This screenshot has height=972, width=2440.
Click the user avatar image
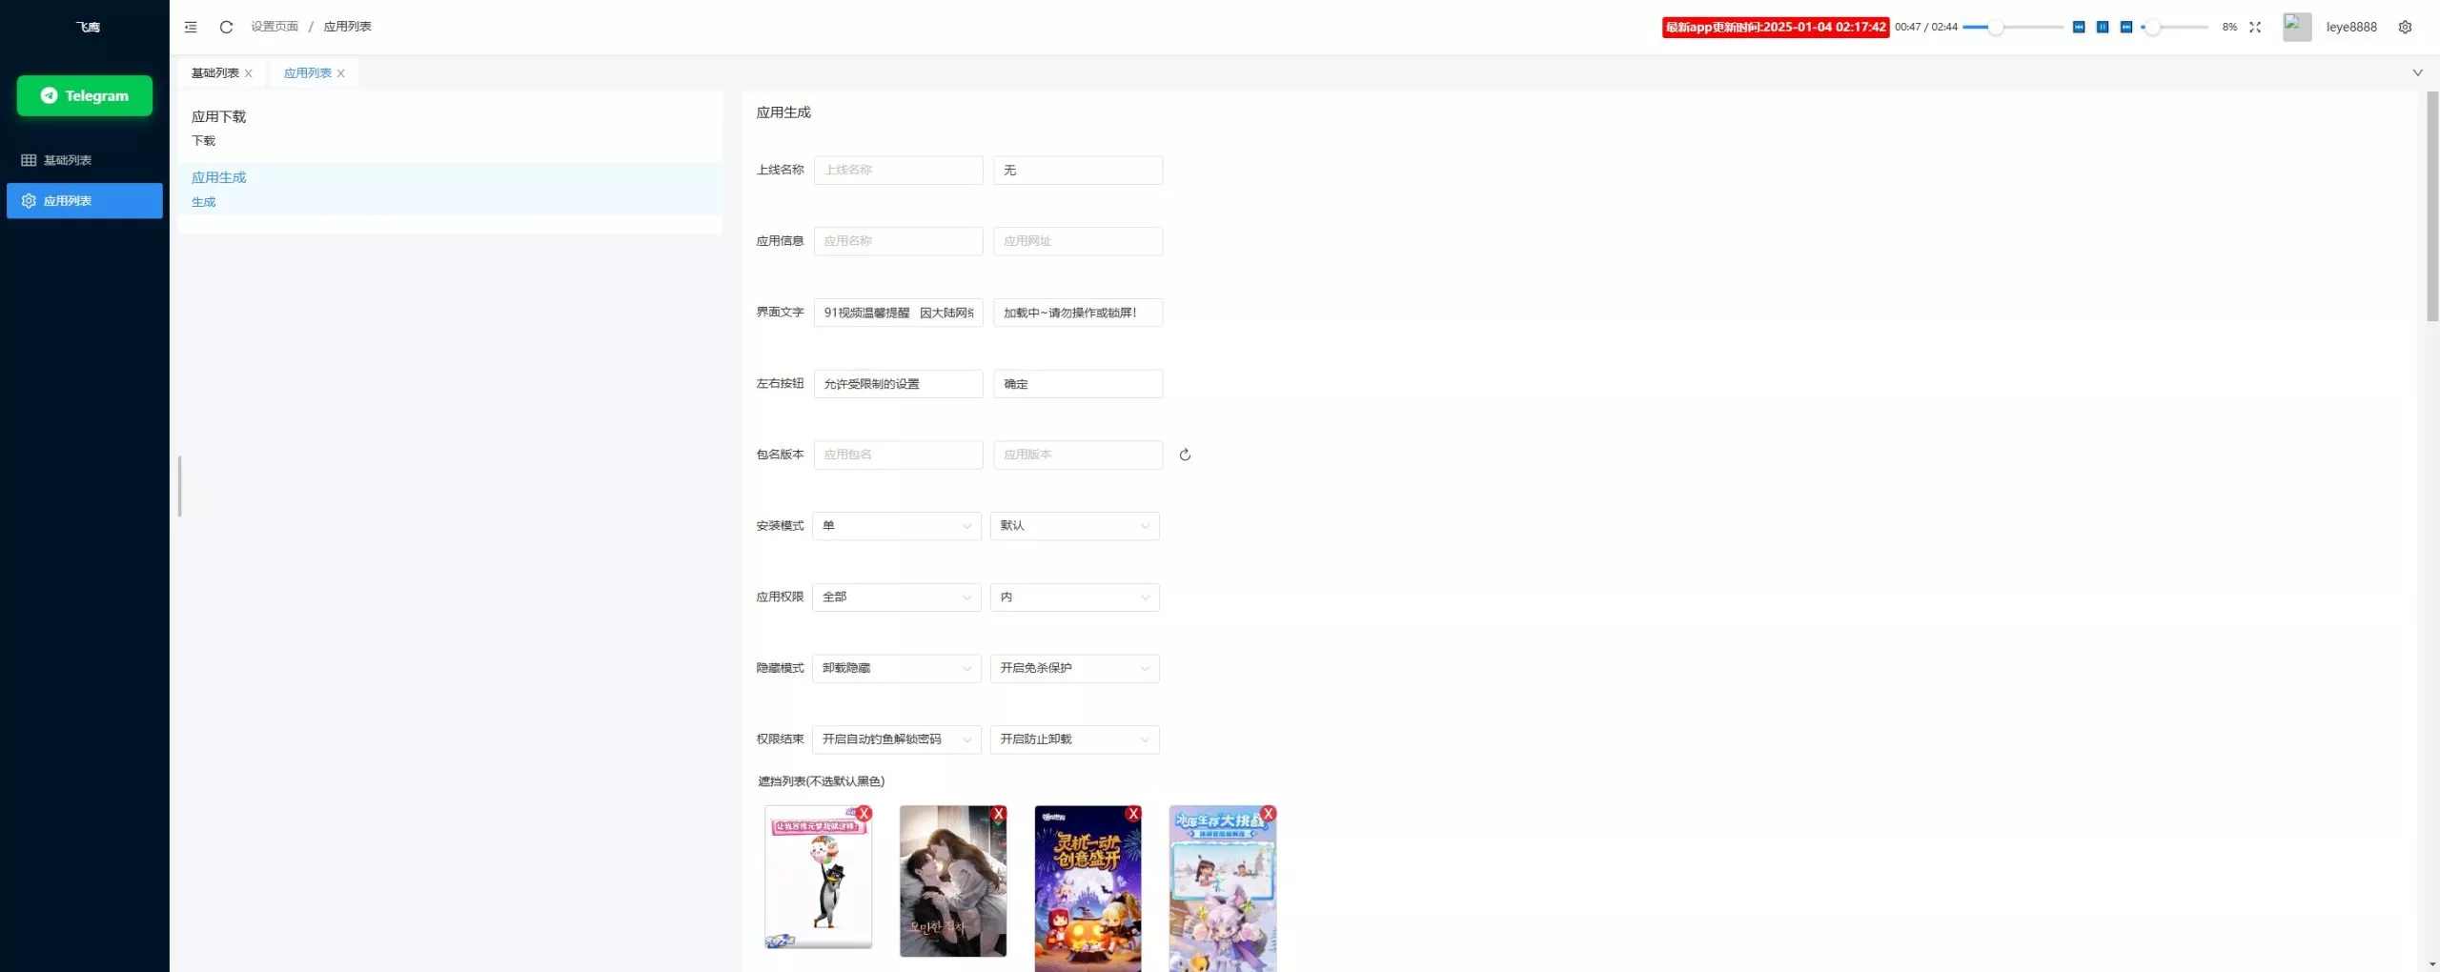[2297, 27]
